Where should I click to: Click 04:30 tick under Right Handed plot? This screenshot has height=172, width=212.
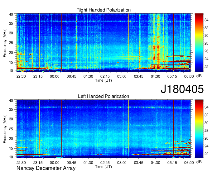point(155,76)
